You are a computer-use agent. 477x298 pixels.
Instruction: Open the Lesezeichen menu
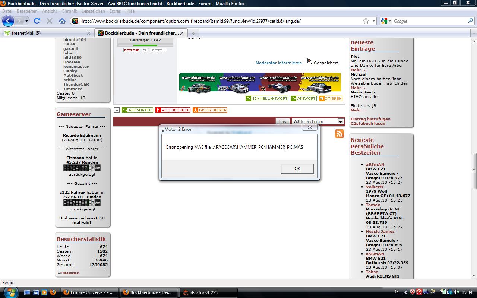click(93, 11)
